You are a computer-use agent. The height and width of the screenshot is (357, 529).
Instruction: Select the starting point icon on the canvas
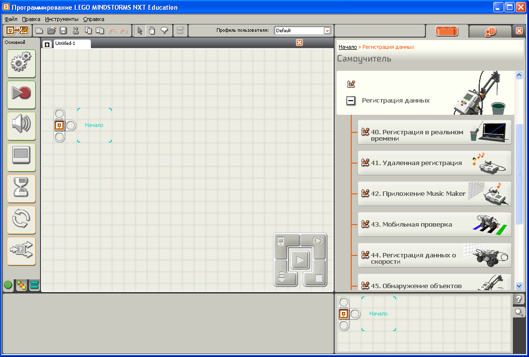point(60,126)
